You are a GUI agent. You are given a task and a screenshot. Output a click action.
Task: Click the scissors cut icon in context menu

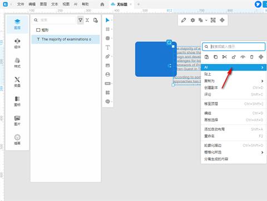[225, 57]
